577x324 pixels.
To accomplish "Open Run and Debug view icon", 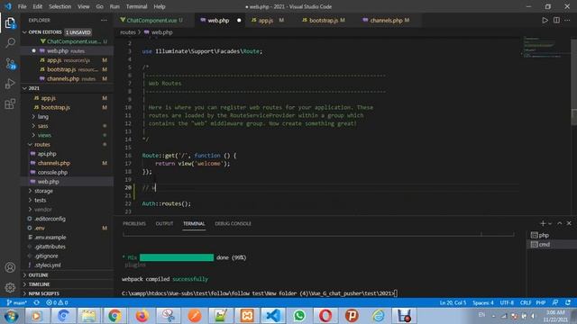I will 10,84.
